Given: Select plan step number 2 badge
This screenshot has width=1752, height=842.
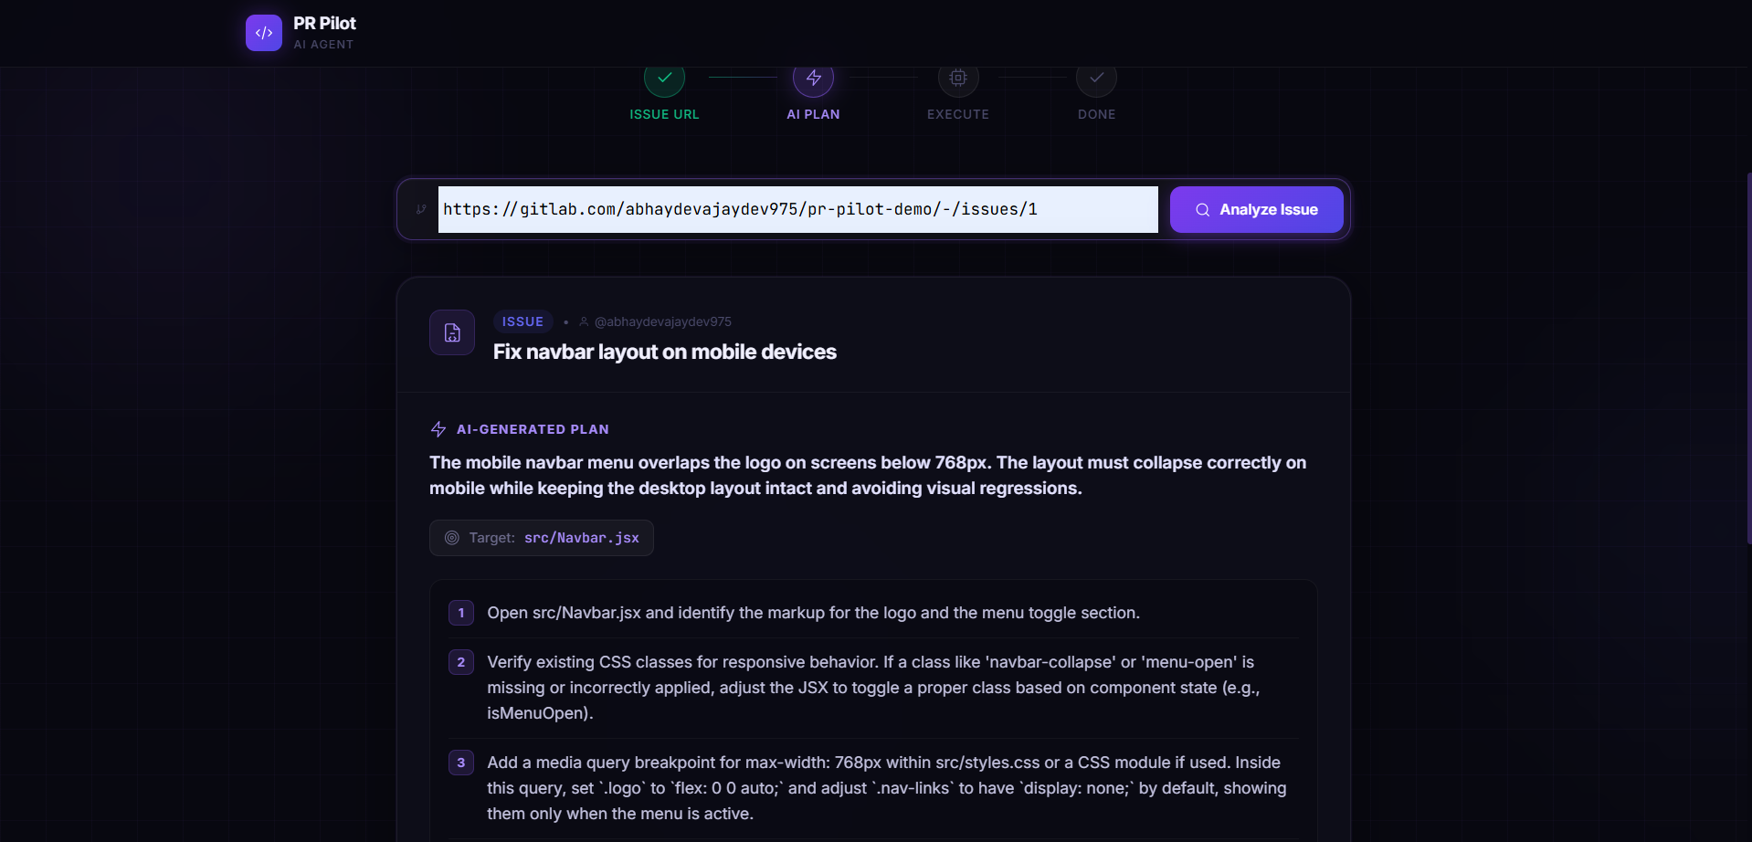Looking at the screenshot, I should pyautogui.click(x=461, y=662).
